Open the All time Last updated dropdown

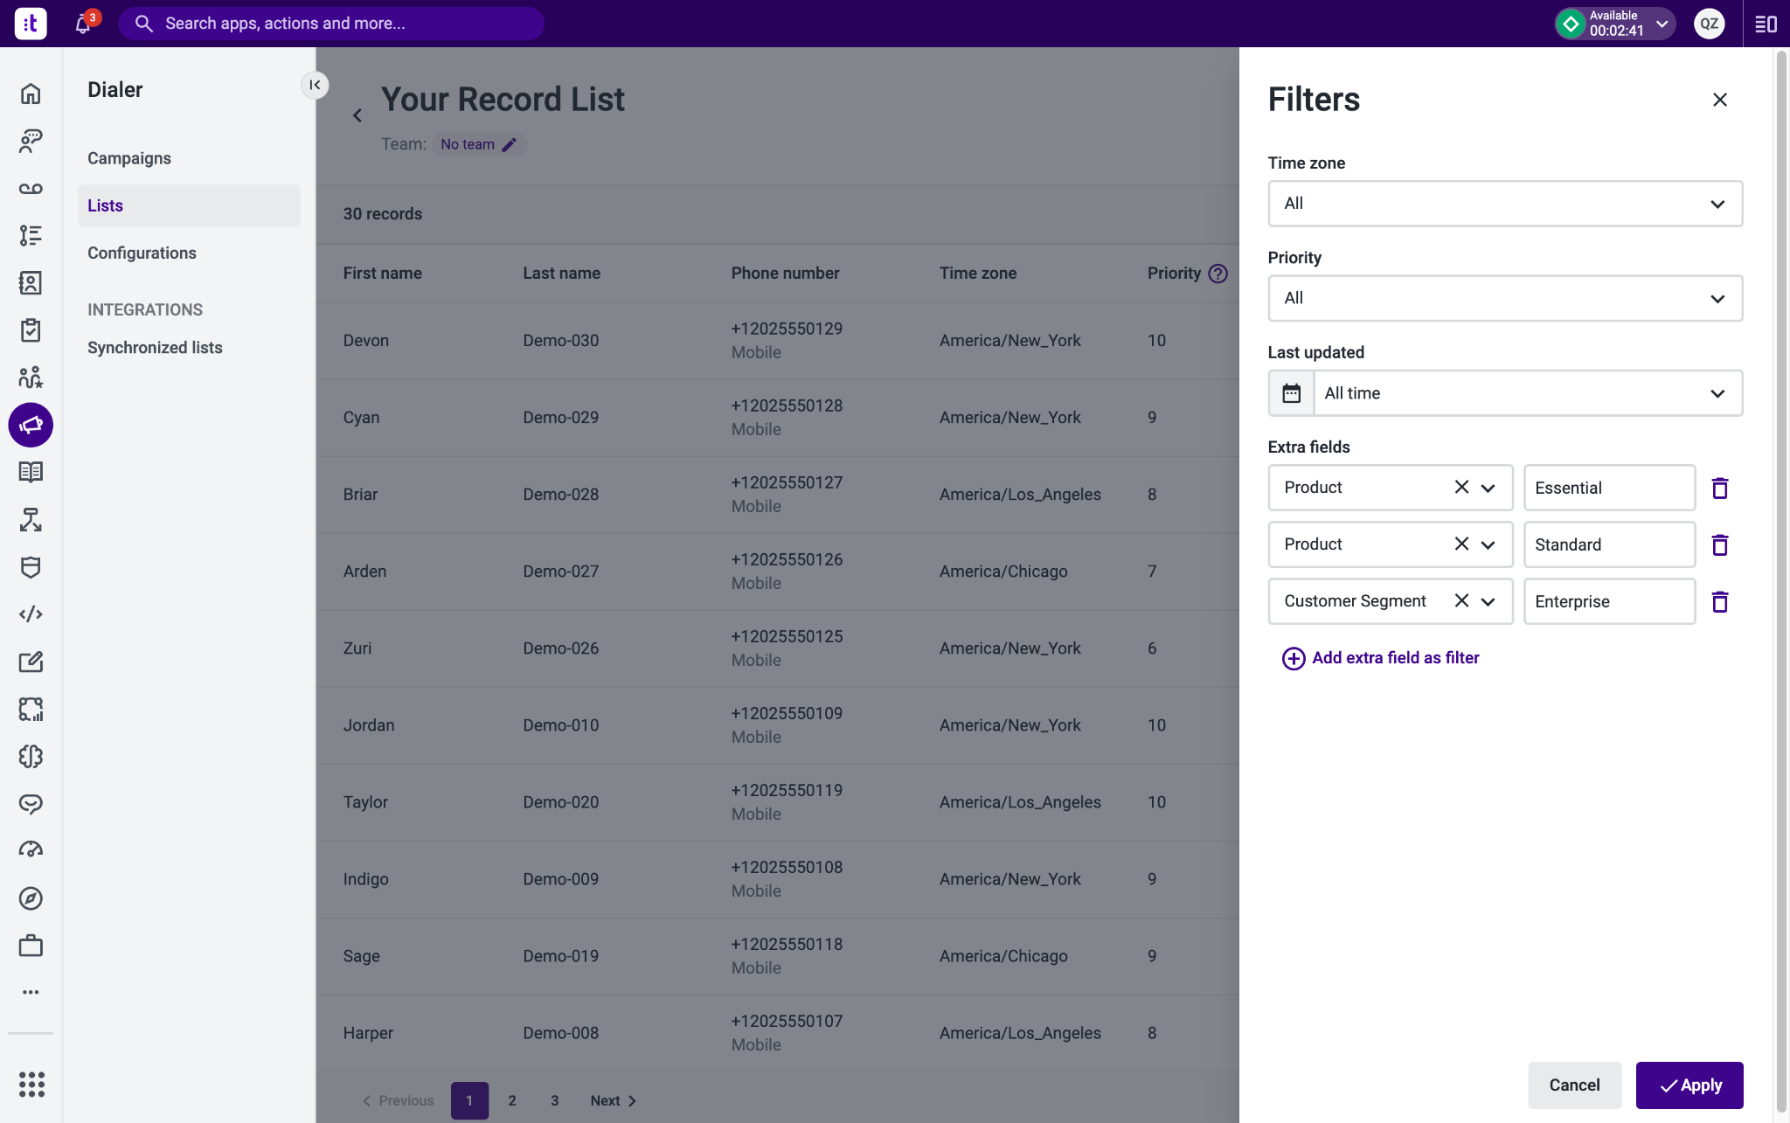1527,393
